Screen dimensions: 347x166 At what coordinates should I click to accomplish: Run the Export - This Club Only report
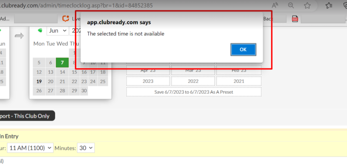pyautogui.click(x=26, y=116)
